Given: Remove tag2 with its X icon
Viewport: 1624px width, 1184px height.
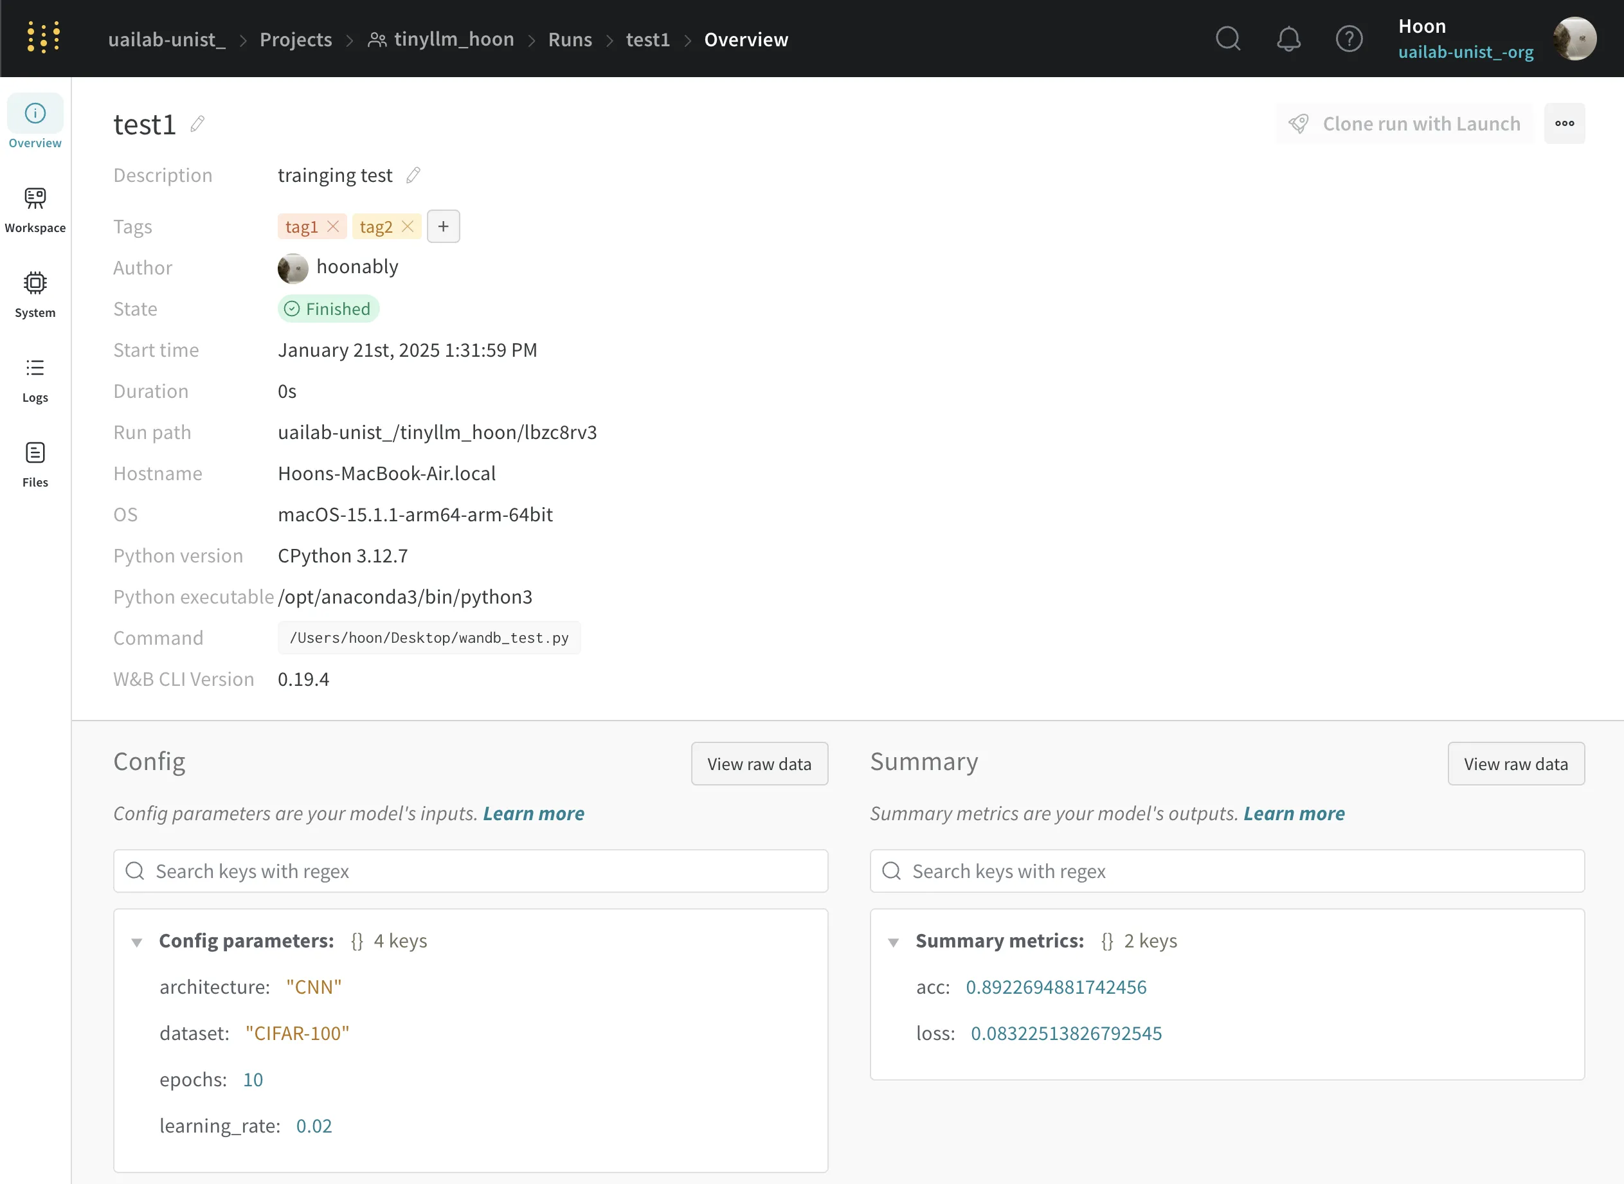Looking at the screenshot, I should (408, 226).
